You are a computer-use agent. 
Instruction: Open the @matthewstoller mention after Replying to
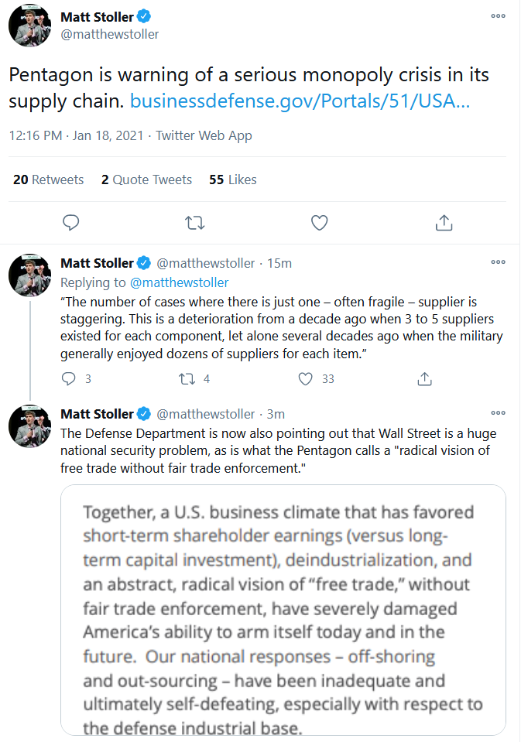point(179,282)
